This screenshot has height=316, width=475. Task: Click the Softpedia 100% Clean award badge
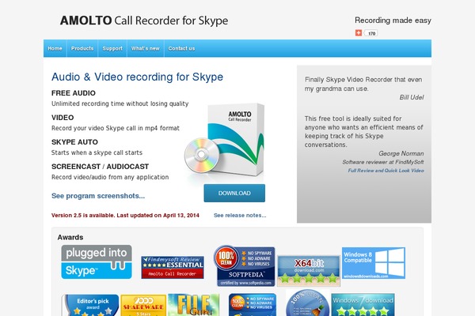coord(244,265)
